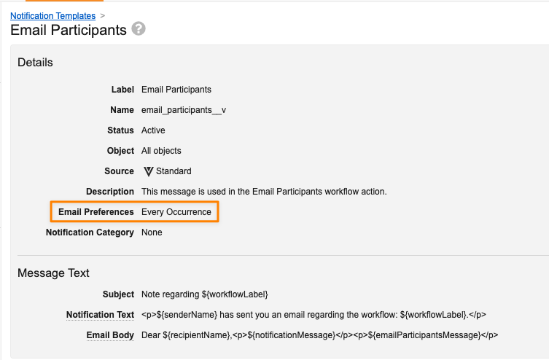Click the Email Participants page heading
The width and height of the screenshot is (549, 360).
[x=69, y=30]
